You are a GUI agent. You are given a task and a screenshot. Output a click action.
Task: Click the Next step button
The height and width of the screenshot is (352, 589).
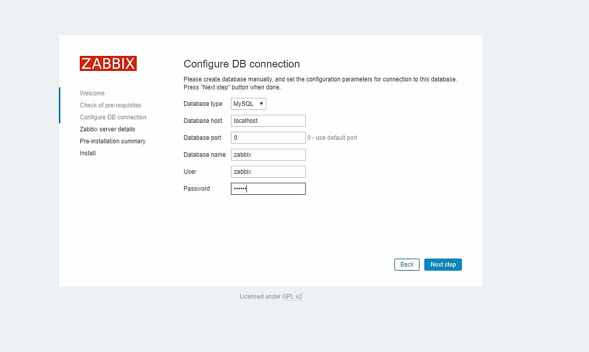point(442,265)
